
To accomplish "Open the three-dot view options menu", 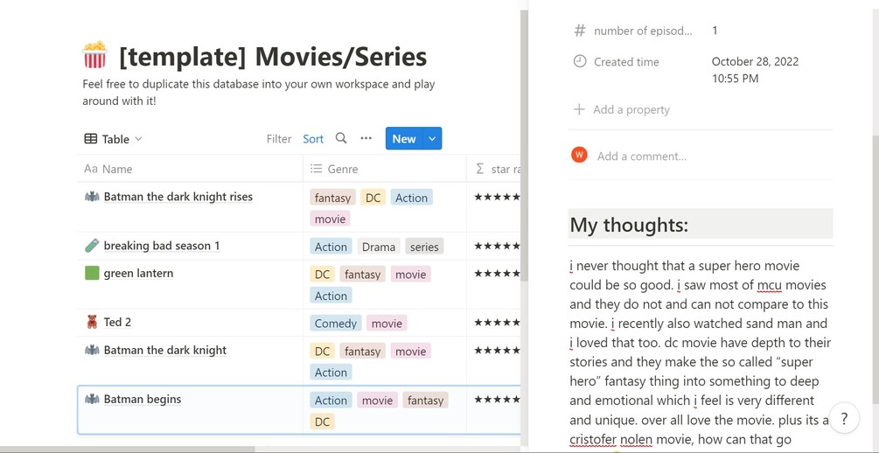I will pyautogui.click(x=366, y=138).
